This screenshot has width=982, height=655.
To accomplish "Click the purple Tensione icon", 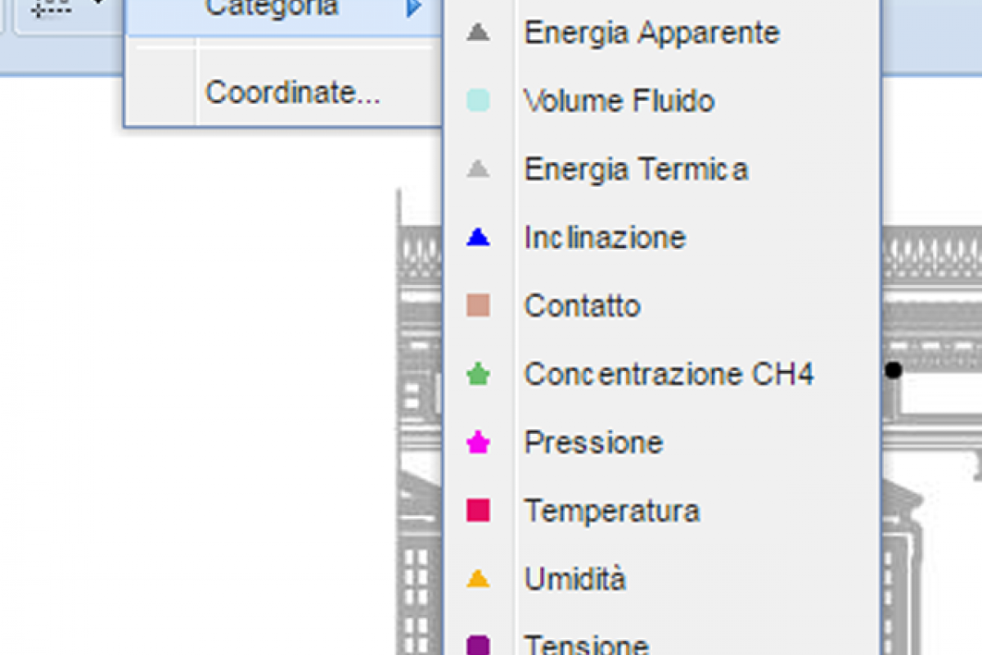I will [x=478, y=646].
